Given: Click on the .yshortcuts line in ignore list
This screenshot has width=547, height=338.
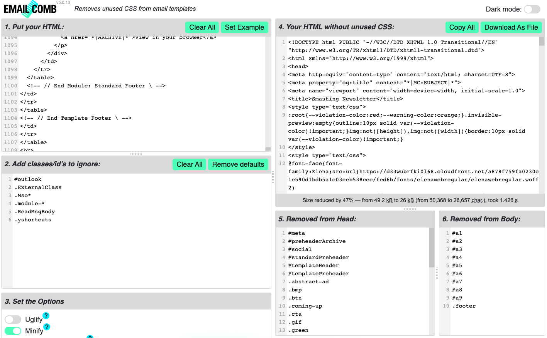Looking at the screenshot, I should tap(34, 220).
